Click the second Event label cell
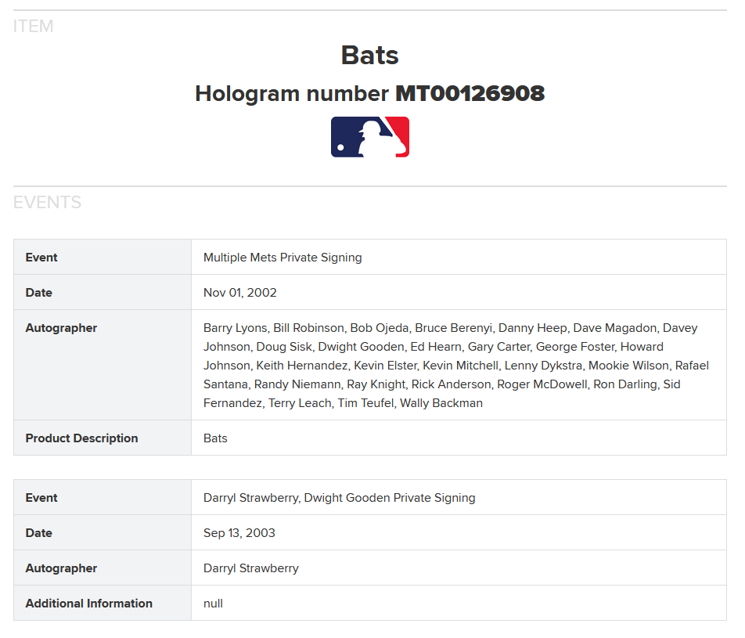Viewport: 745px width, 638px height. pos(103,498)
